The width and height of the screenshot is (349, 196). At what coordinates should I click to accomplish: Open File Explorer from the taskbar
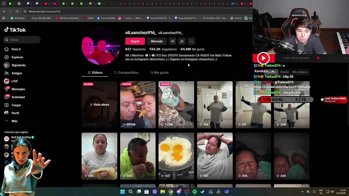coord(163,192)
